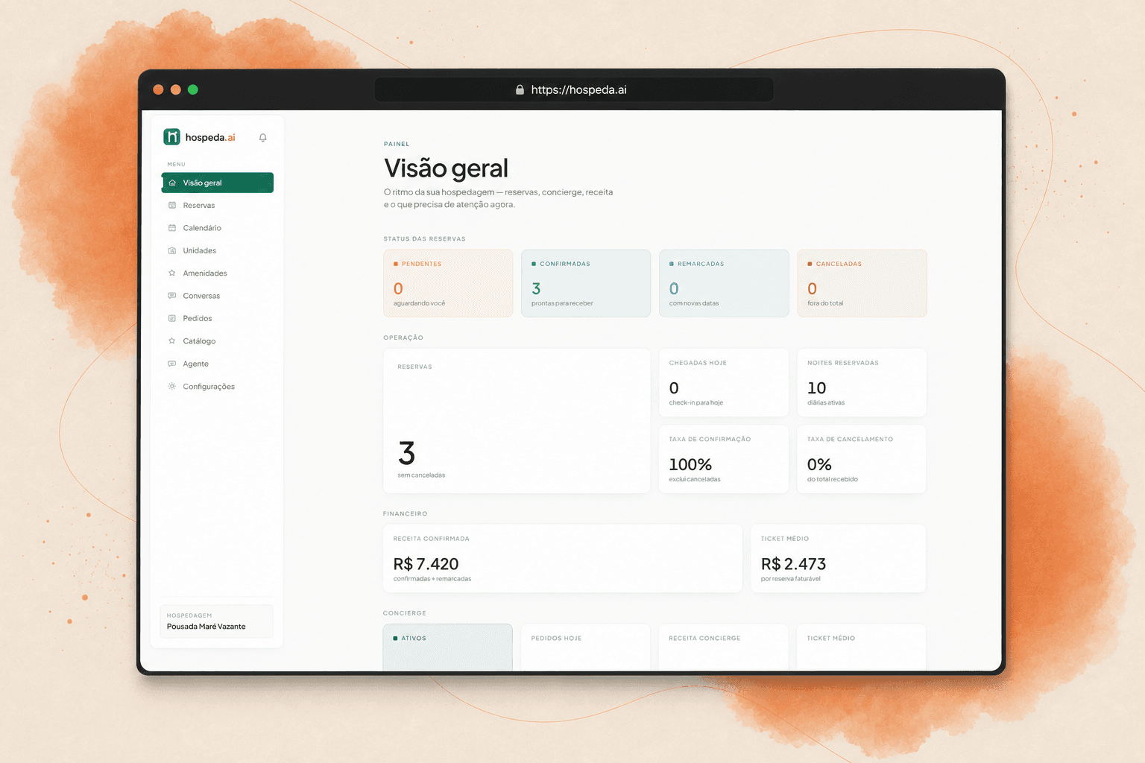Open Agente menu item
This screenshot has width=1145, height=763.
coord(218,364)
